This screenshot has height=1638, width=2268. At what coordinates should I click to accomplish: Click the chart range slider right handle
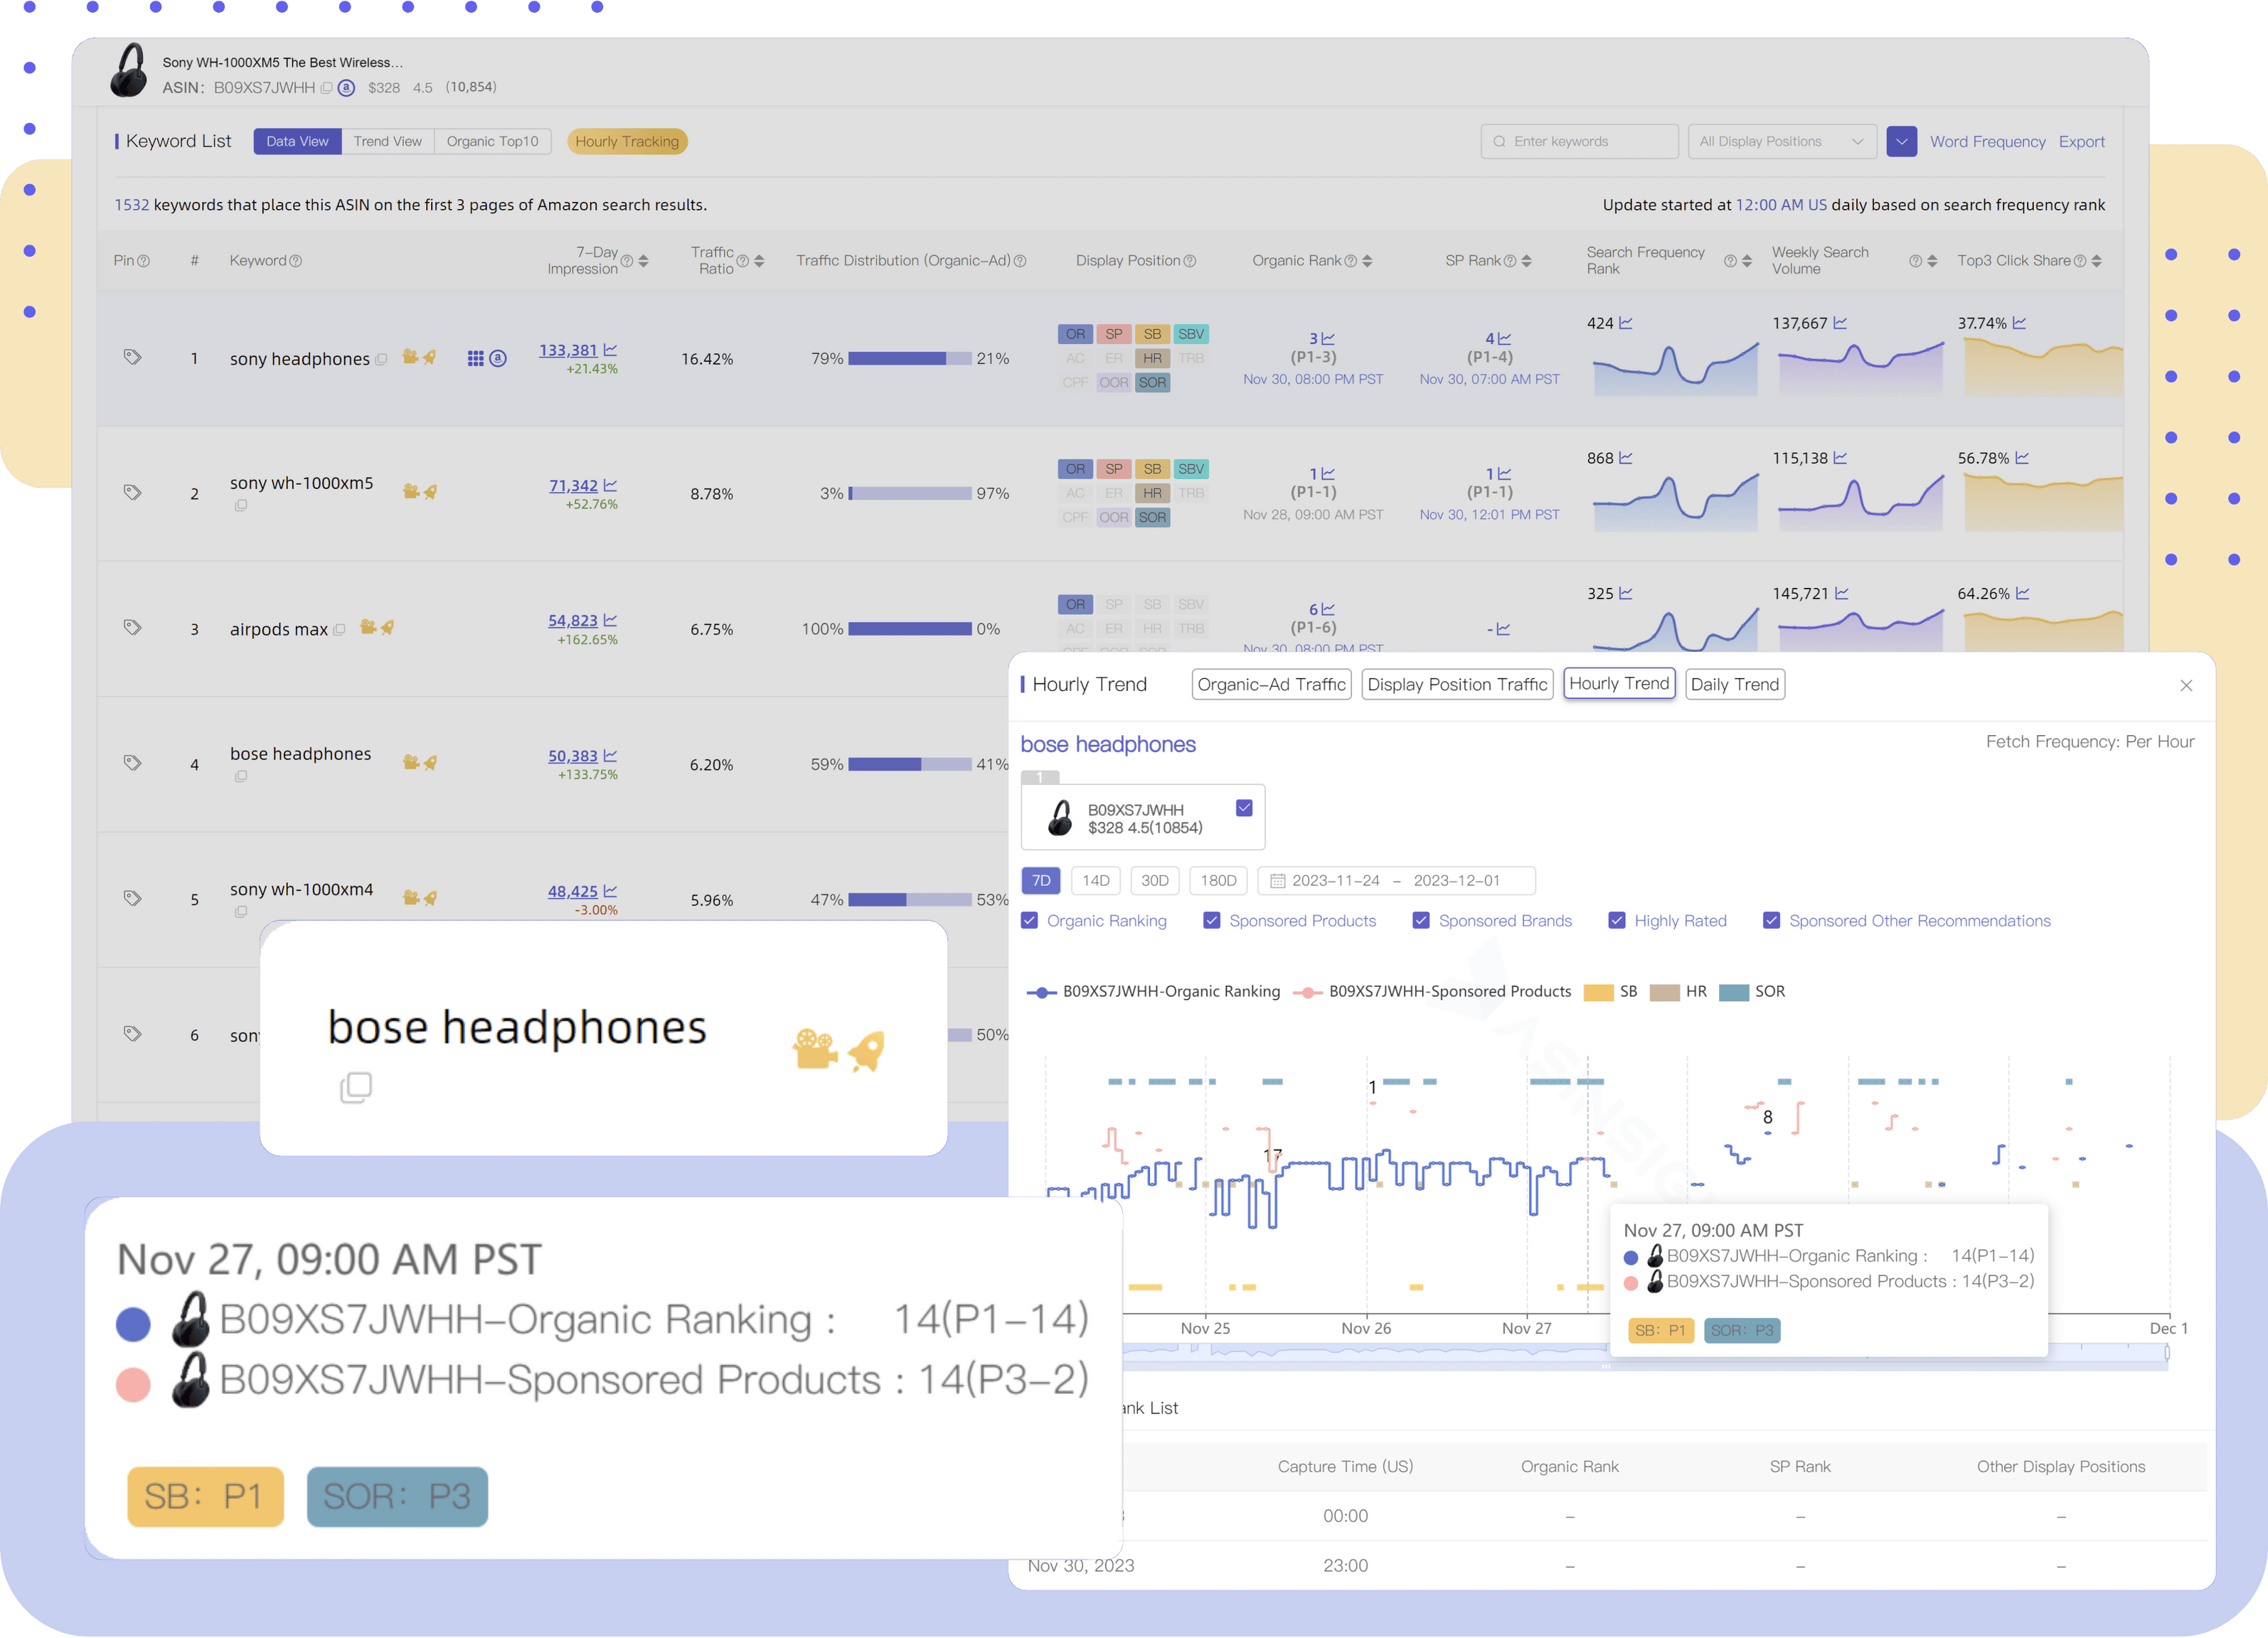[2167, 1352]
